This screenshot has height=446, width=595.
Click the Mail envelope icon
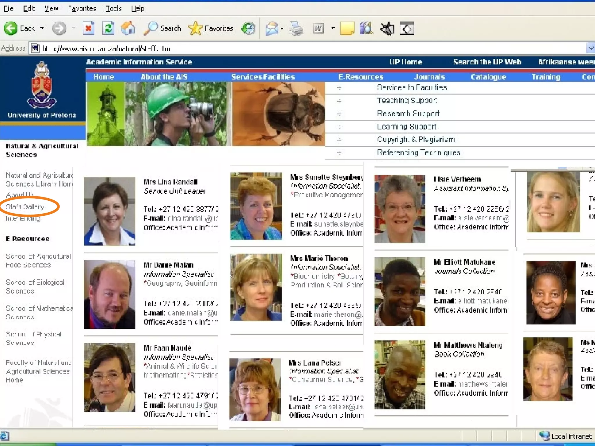tap(272, 29)
